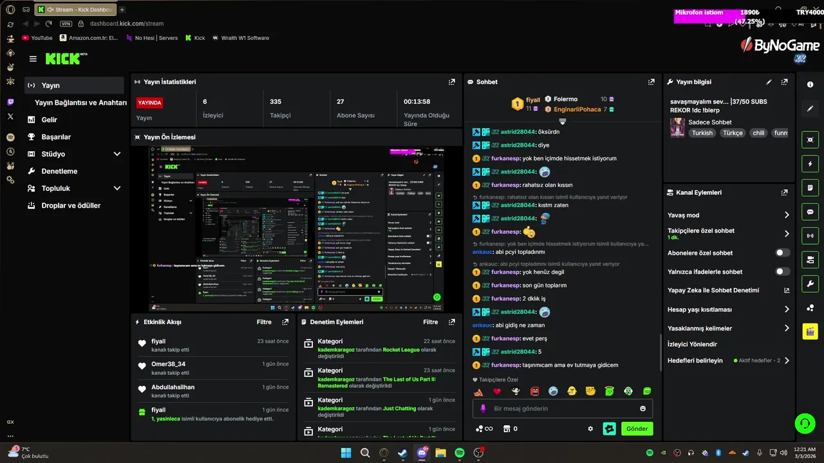Switch to Stream - Kick Dashboard browser tab

[x=75, y=10]
